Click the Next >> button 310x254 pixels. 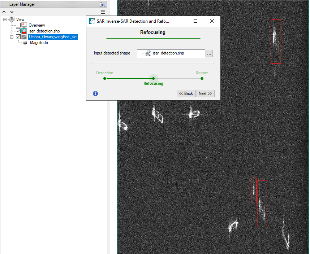[x=206, y=93]
